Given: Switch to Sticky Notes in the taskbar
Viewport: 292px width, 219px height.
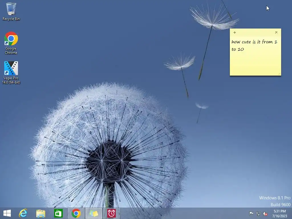Looking at the screenshot, I should coord(94,213).
